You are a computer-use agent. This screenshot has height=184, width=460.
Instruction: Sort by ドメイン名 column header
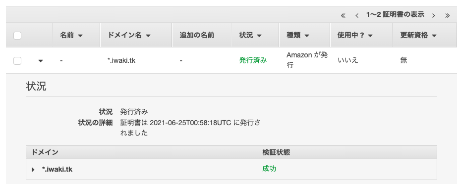coord(129,36)
